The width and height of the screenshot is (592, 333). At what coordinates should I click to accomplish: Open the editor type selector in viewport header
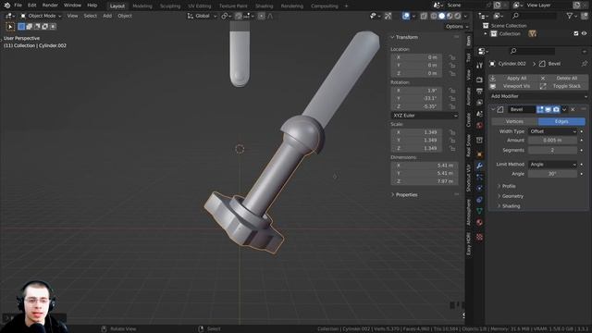point(9,16)
